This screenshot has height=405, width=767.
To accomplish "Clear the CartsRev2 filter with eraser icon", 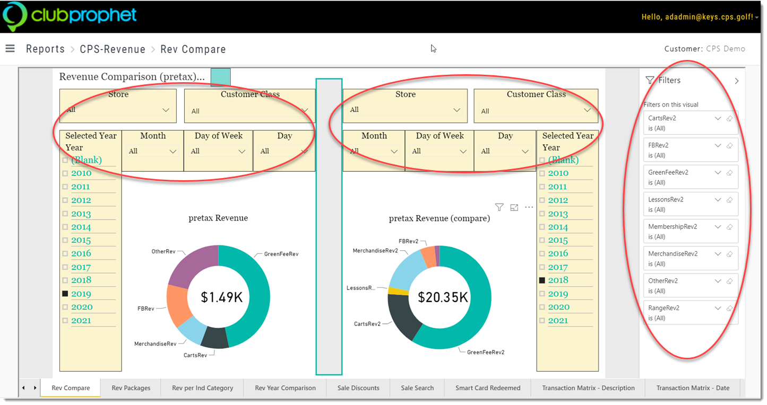I will pyautogui.click(x=729, y=119).
